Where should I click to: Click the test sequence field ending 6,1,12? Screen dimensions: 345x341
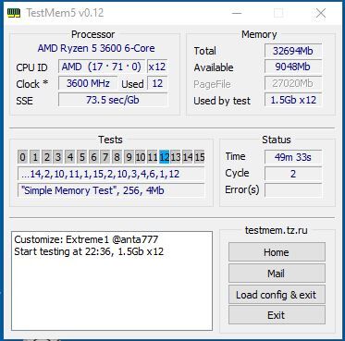[111, 174]
